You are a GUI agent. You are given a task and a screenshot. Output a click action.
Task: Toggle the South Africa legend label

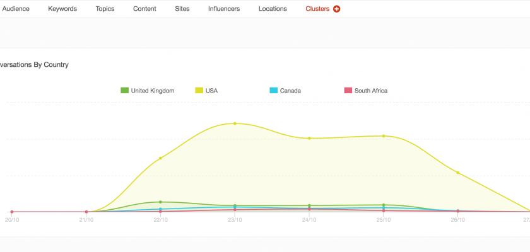(x=370, y=91)
